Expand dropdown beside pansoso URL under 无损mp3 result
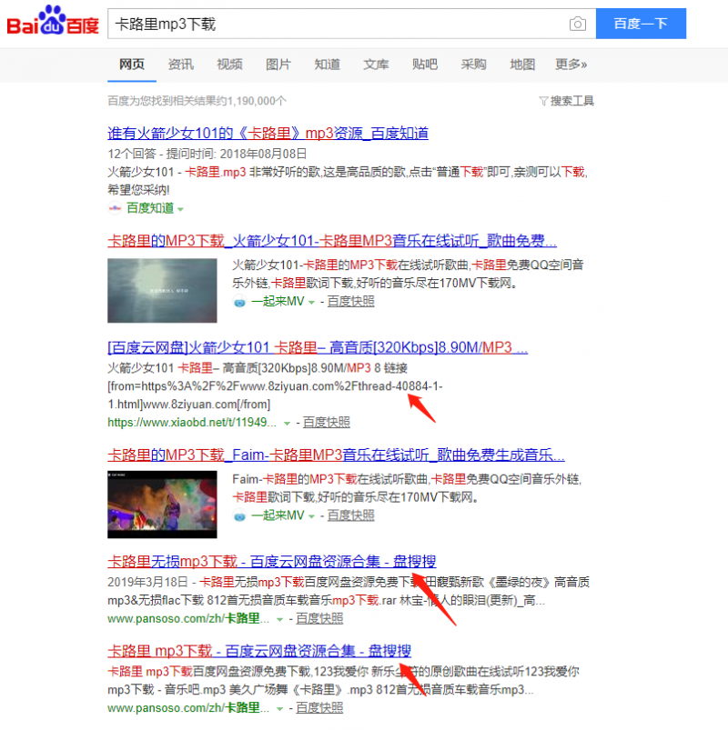Image resolution: width=728 pixels, height=730 pixels. click(280, 620)
